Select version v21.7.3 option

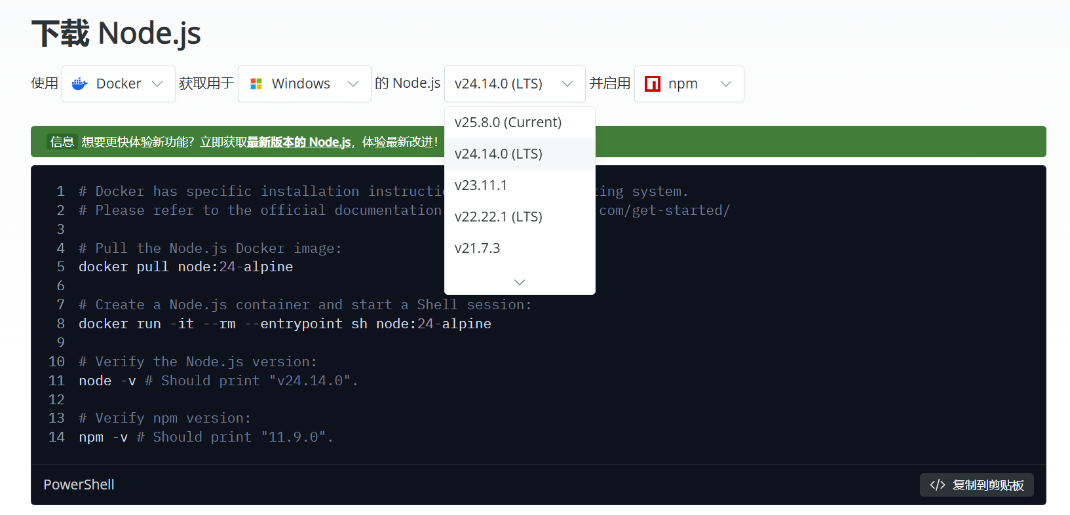[x=477, y=248]
